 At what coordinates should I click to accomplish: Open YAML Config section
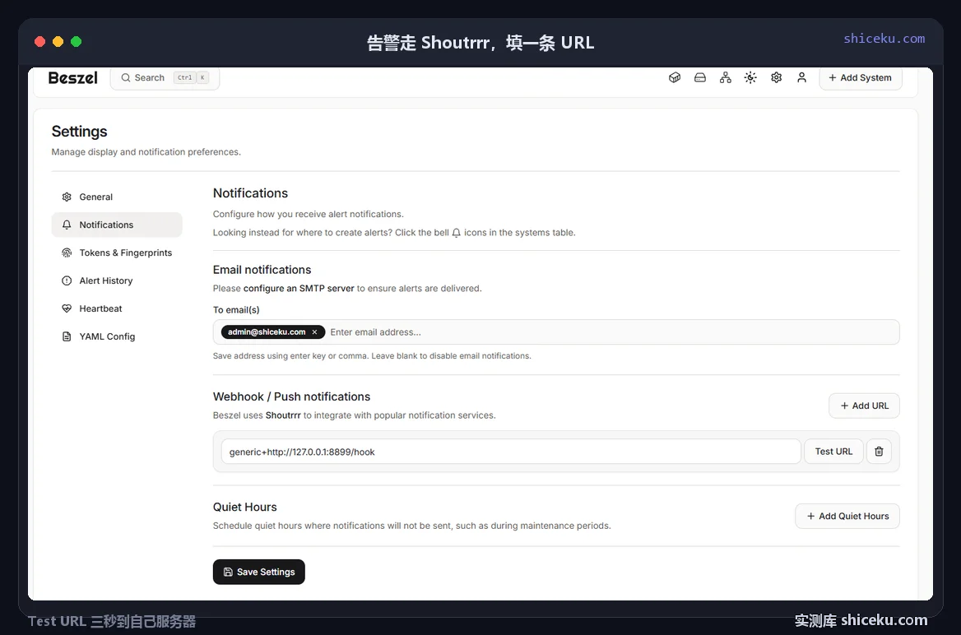(x=117, y=336)
